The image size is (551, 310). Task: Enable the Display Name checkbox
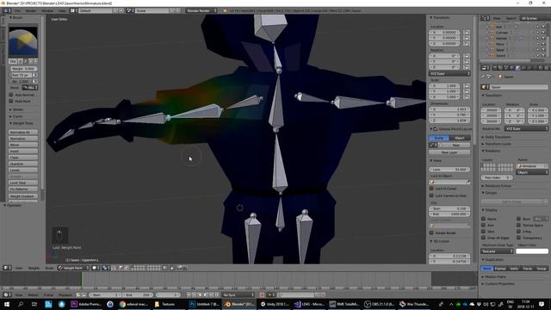[484, 219]
